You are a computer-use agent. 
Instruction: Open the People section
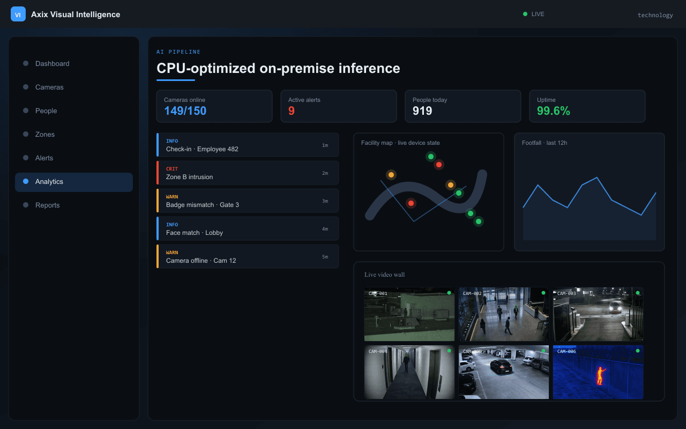tap(74, 110)
